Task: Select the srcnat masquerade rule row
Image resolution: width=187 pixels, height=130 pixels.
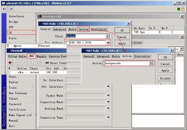Action: pyautogui.click(x=37, y=72)
